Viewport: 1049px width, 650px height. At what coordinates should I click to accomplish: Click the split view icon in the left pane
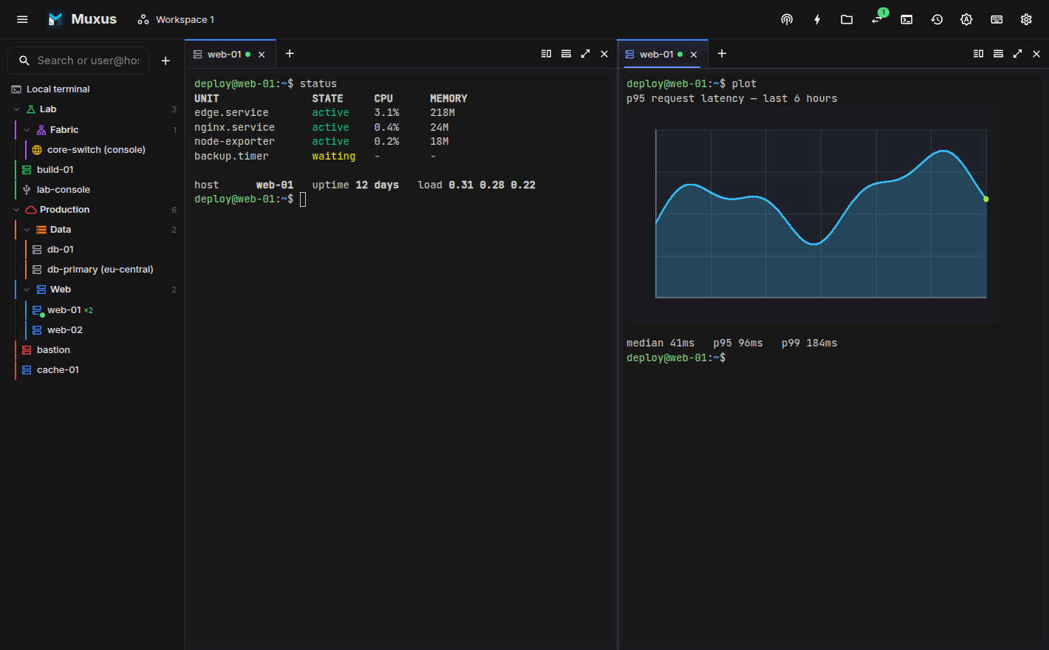tap(546, 53)
